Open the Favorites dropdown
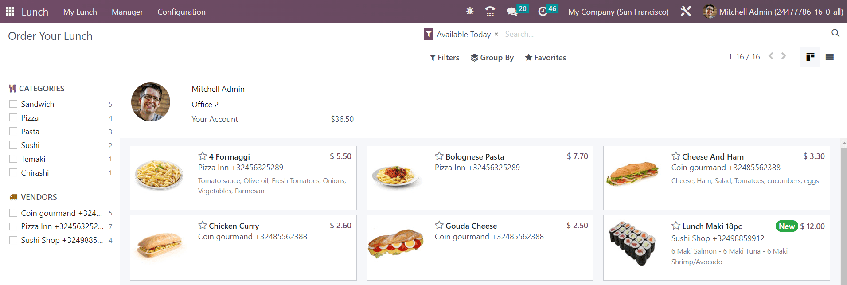Screen dimensions: 847x285 click(546, 58)
